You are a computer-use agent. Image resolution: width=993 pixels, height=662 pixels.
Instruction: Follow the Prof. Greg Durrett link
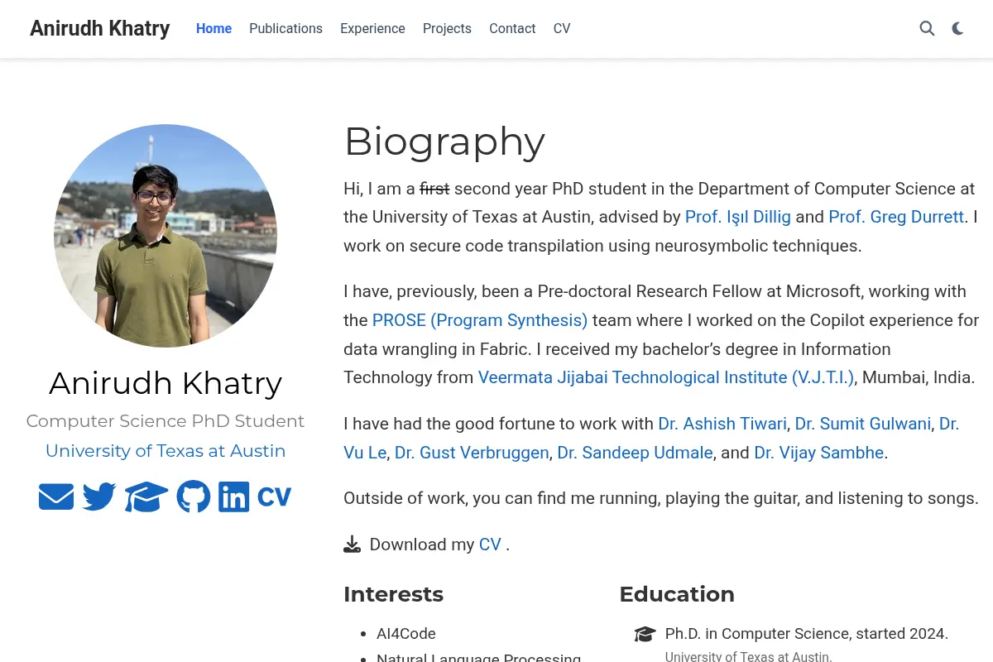tap(896, 217)
